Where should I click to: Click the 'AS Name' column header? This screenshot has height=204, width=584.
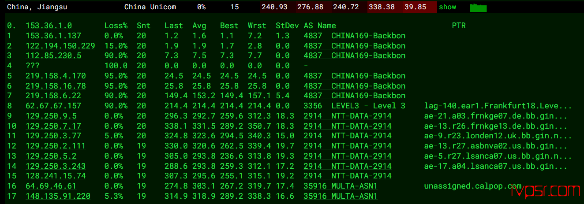coord(320,26)
